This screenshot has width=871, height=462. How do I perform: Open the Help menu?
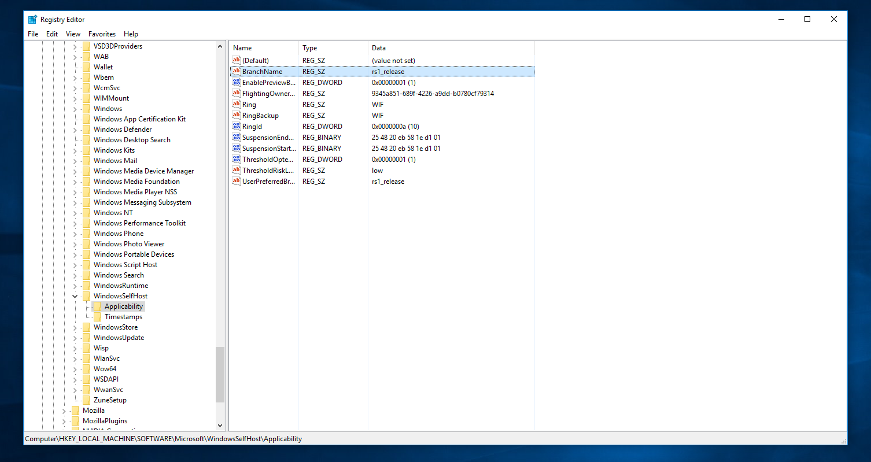[x=131, y=34]
